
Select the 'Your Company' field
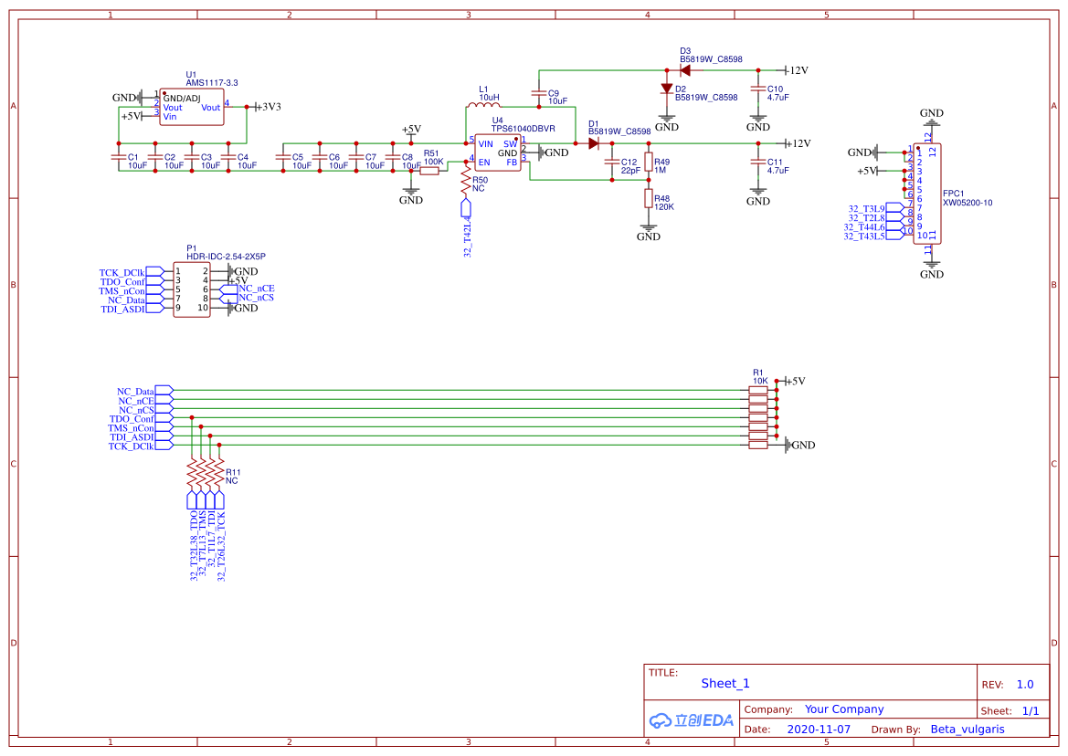(x=844, y=709)
